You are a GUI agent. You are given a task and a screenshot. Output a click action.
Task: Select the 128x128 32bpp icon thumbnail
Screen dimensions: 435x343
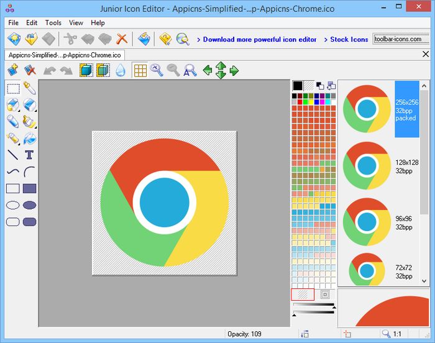tap(367, 166)
